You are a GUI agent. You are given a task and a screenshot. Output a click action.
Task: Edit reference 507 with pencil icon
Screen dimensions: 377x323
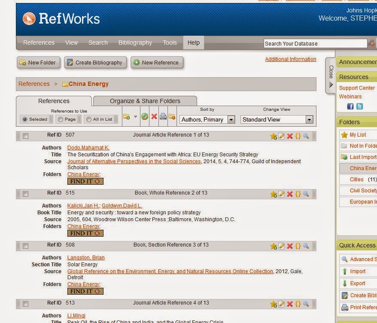point(281,136)
